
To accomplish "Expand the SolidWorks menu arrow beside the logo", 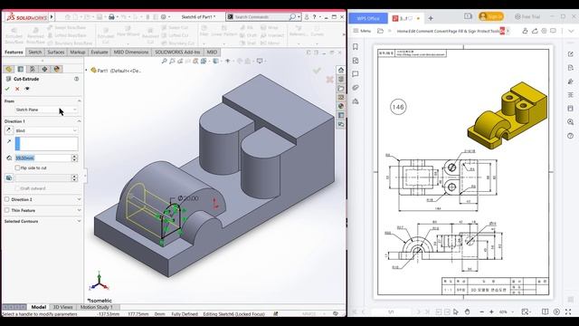I will (52, 16).
